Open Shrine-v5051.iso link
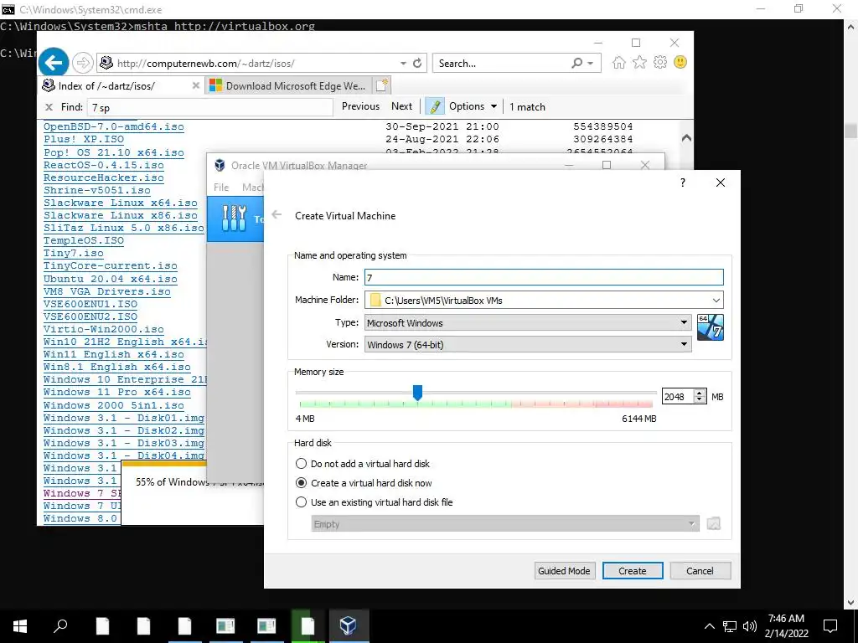Image resolution: width=858 pixels, height=643 pixels. pos(97,190)
